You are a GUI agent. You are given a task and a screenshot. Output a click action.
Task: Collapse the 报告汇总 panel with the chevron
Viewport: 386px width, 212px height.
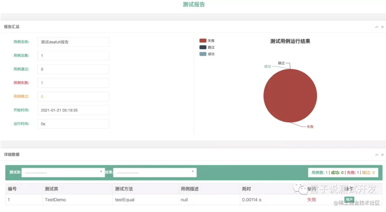pyautogui.click(x=377, y=27)
